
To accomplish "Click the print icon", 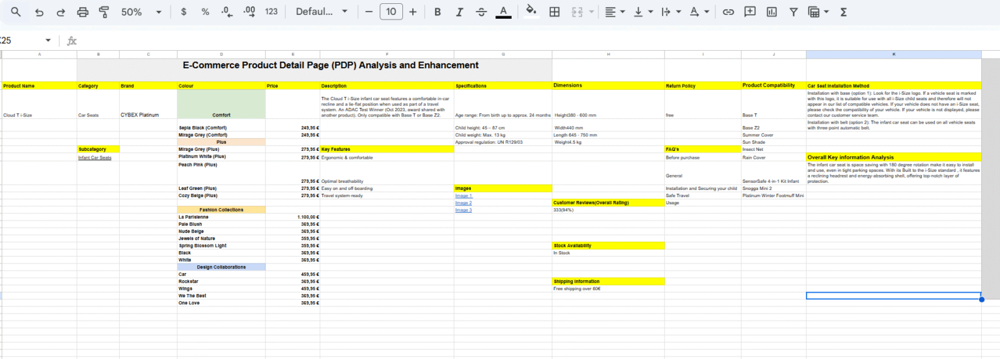I will [83, 12].
